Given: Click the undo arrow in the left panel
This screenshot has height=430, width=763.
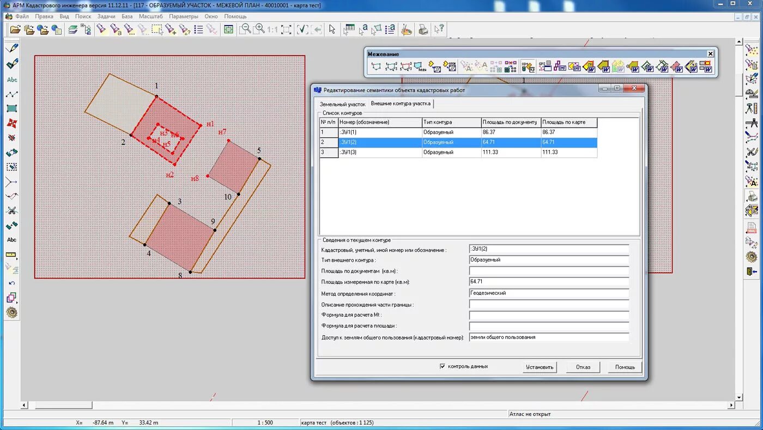Looking at the screenshot, I should (x=12, y=283).
